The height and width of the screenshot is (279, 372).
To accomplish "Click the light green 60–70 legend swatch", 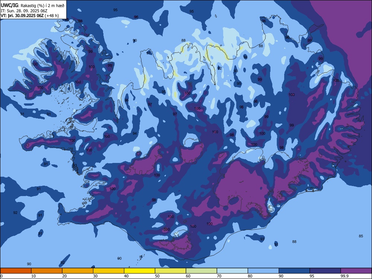I will point(201,271).
